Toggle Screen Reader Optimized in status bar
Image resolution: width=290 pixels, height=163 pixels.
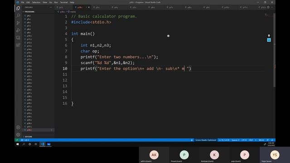[206, 140]
